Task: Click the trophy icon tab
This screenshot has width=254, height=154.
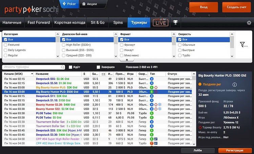Action: click(175, 23)
